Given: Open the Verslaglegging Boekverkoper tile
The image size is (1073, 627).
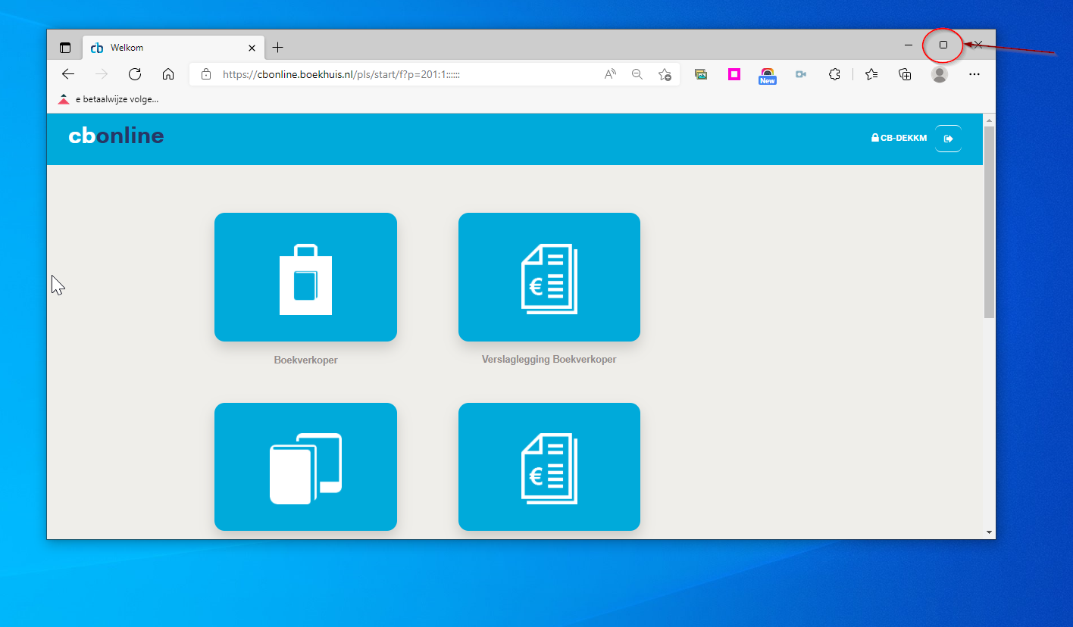Looking at the screenshot, I should point(549,277).
